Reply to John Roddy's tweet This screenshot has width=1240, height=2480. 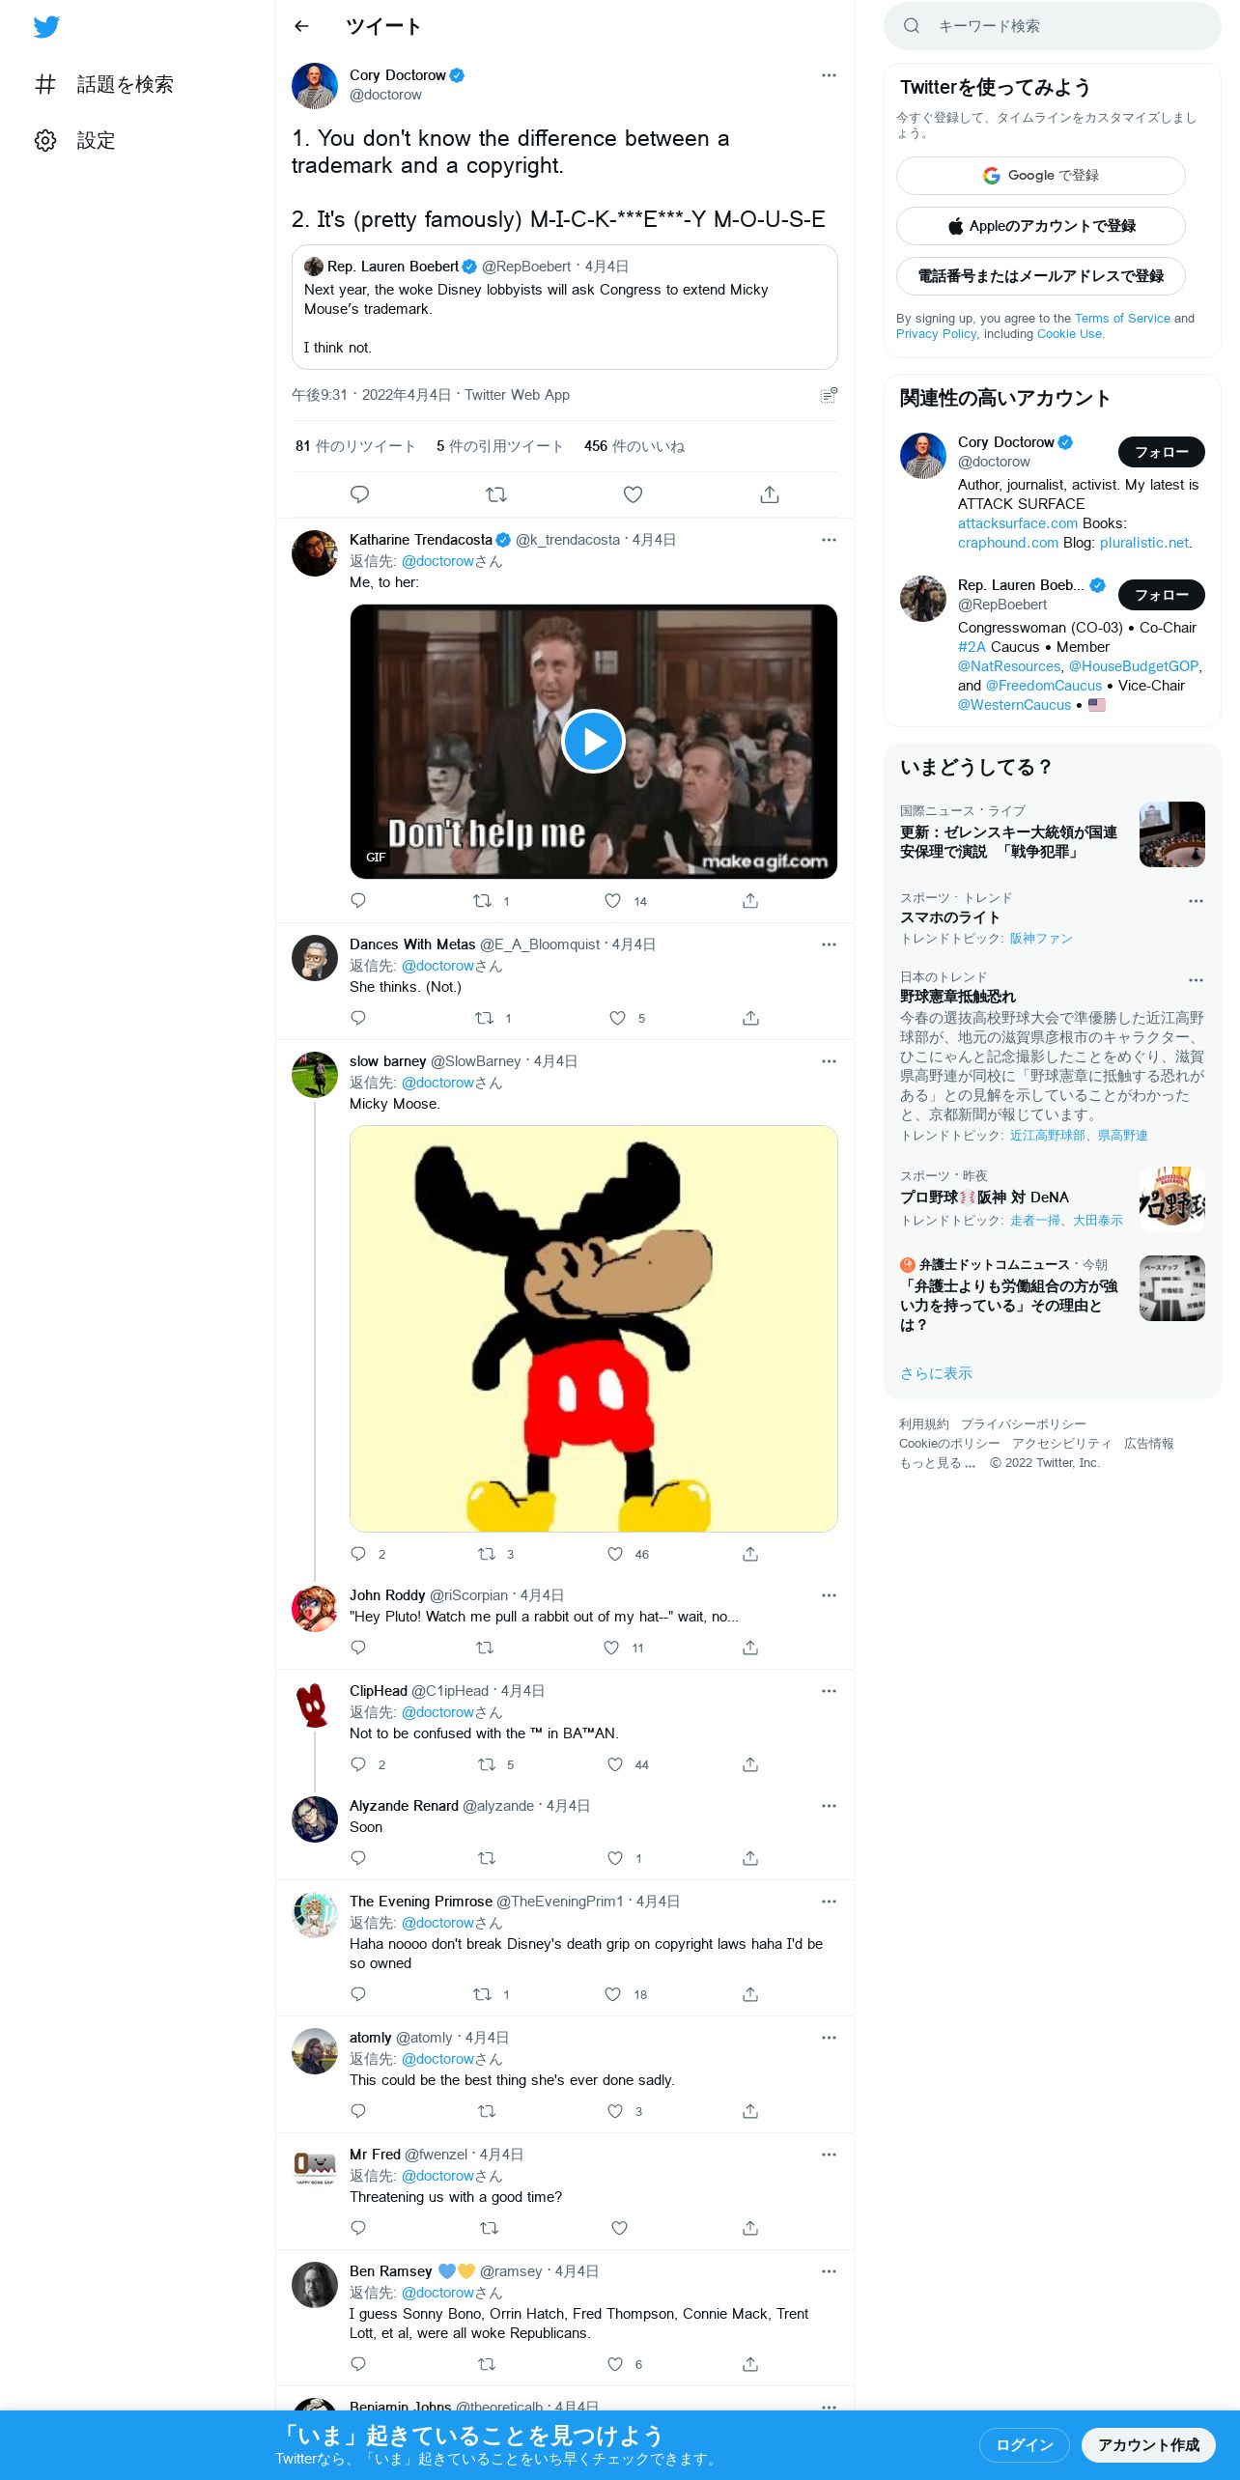coord(358,1648)
